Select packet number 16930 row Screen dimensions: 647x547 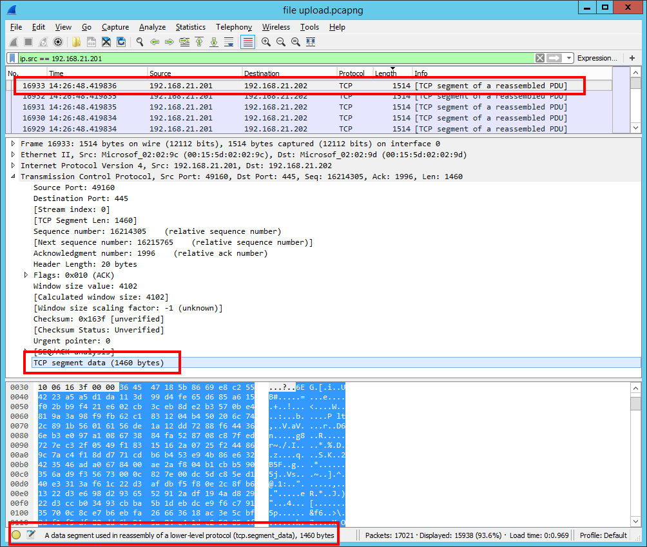coord(309,118)
